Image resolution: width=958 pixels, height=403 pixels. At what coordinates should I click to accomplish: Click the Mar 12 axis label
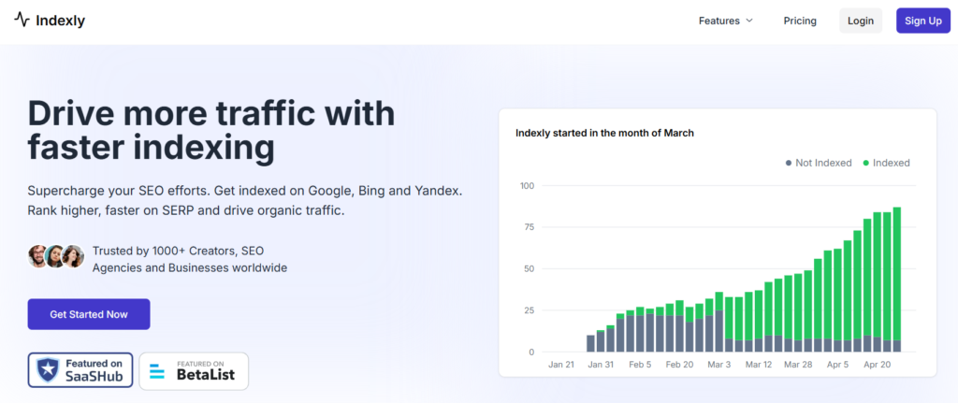(759, 366)
